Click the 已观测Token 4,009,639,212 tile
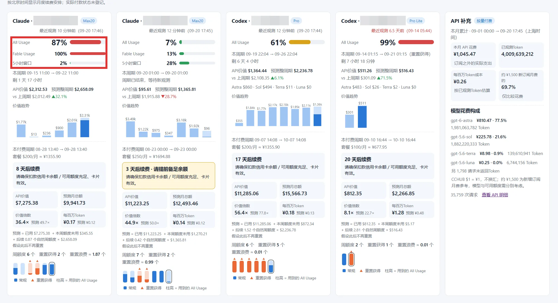This screenshot has width=558, height=303. tap(521, 55)
